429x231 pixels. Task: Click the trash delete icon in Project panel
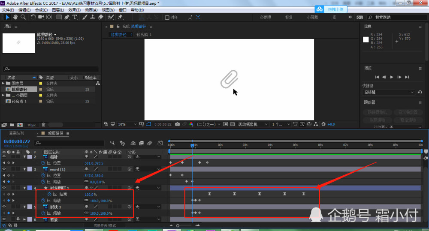pos(43,125)
